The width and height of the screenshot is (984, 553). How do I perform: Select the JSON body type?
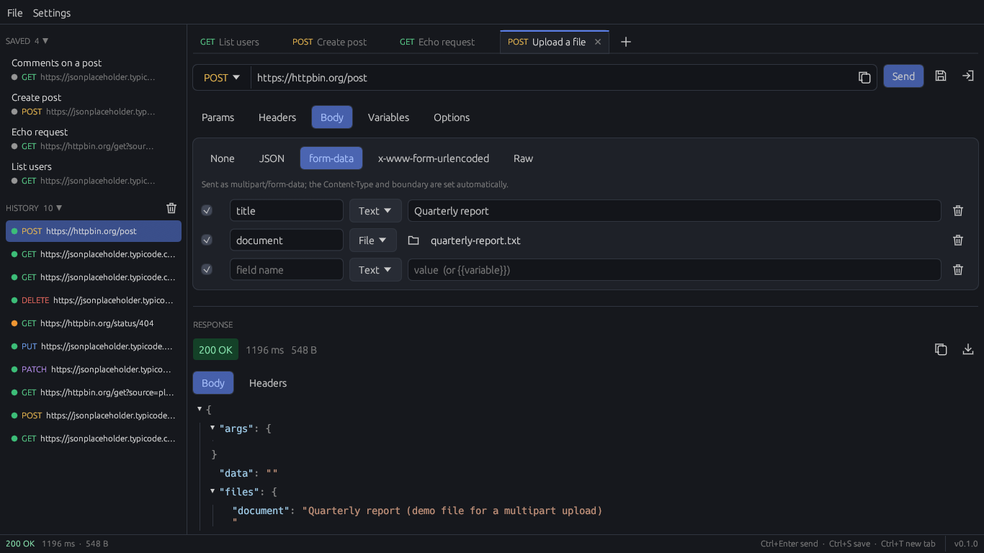(x=272, y=158)
